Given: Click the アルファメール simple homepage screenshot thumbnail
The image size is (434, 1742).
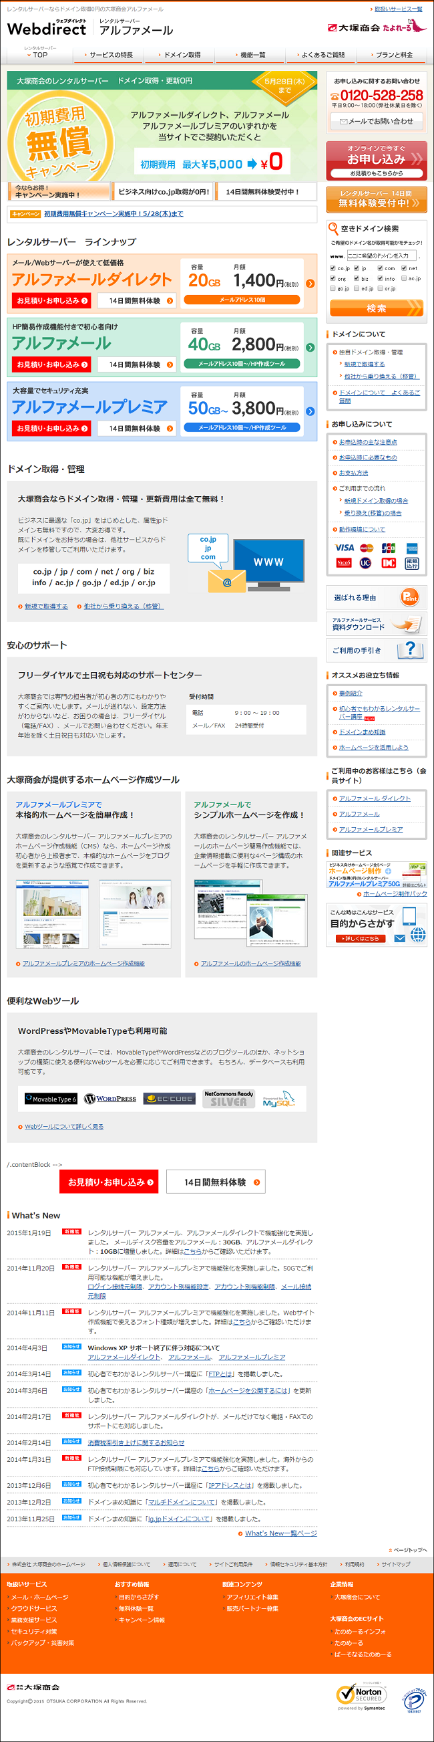Looking at the screenshot, I should pyautogui.click(x=250, y=912).
